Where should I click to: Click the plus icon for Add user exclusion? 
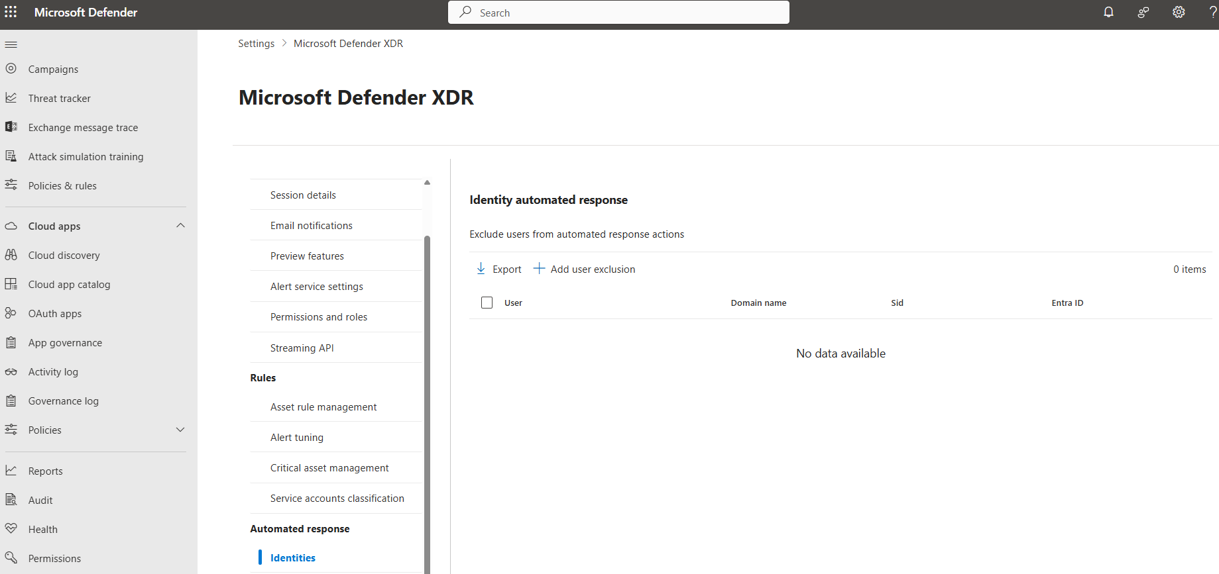tap(539, 268)
